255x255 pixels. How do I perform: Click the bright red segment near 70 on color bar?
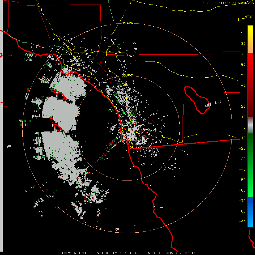250,57
